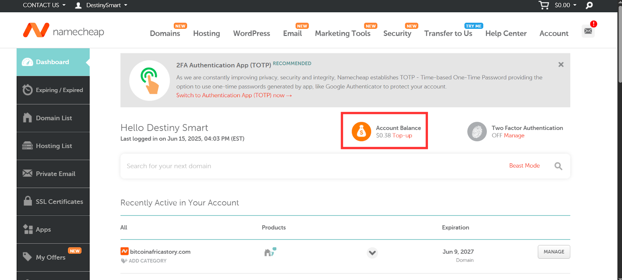This screenshot has width=622, height=280.
Task: Expand the $0.00 cart dropdown
Action: point(565,5)
